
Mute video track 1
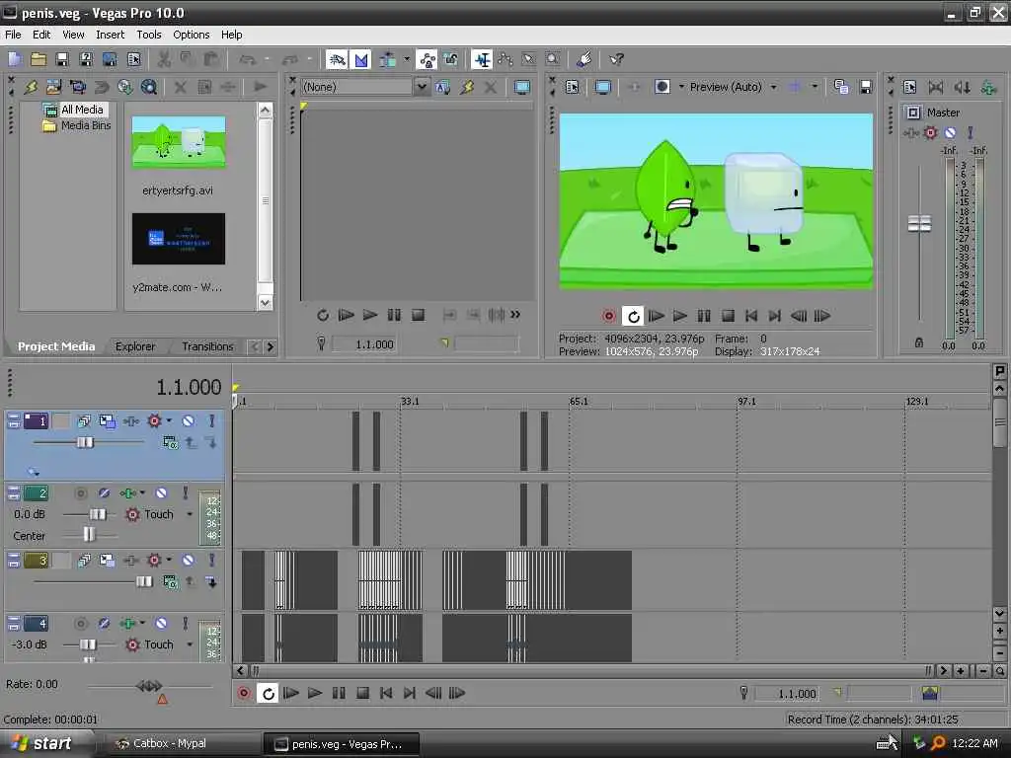(x=188, y=421)
